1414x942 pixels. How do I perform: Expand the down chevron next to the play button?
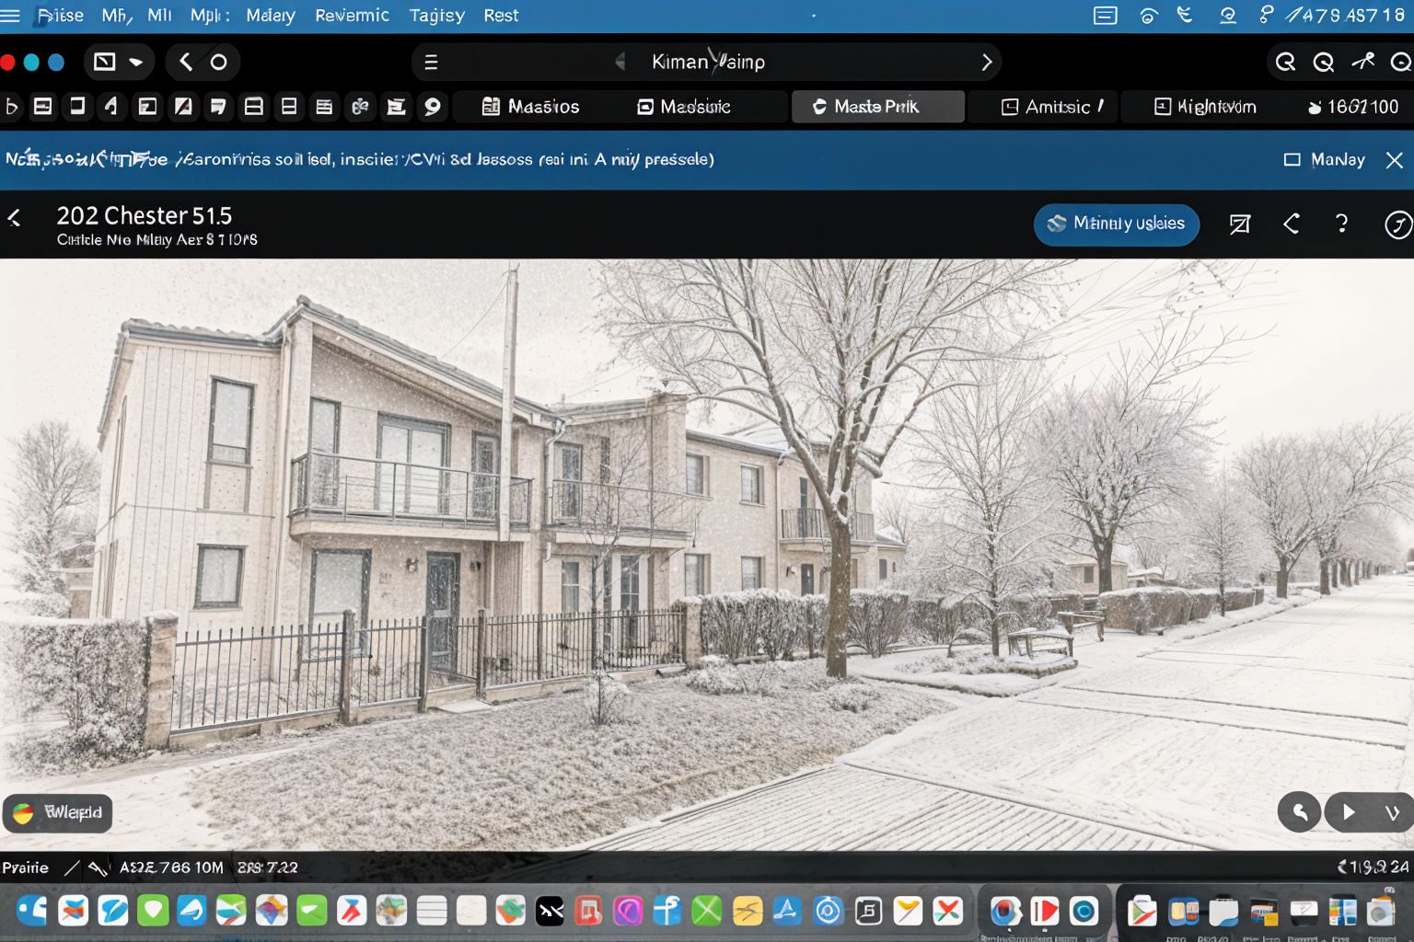click(1392, 812)
